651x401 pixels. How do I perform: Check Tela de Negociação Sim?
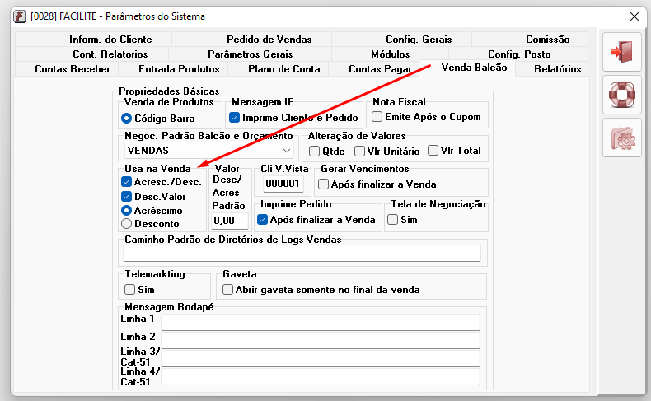(402, 219)
